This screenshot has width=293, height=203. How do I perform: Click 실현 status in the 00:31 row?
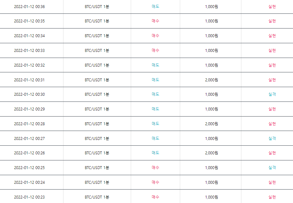click(x=272, y=80)
